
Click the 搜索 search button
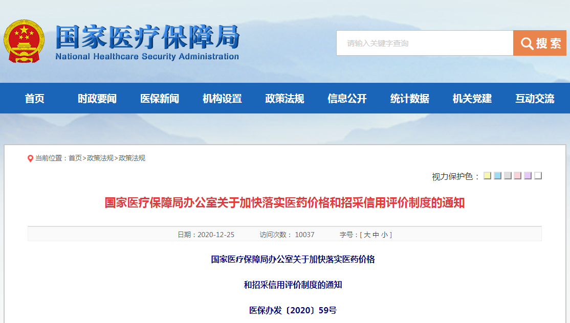click(x=539, y=43)
